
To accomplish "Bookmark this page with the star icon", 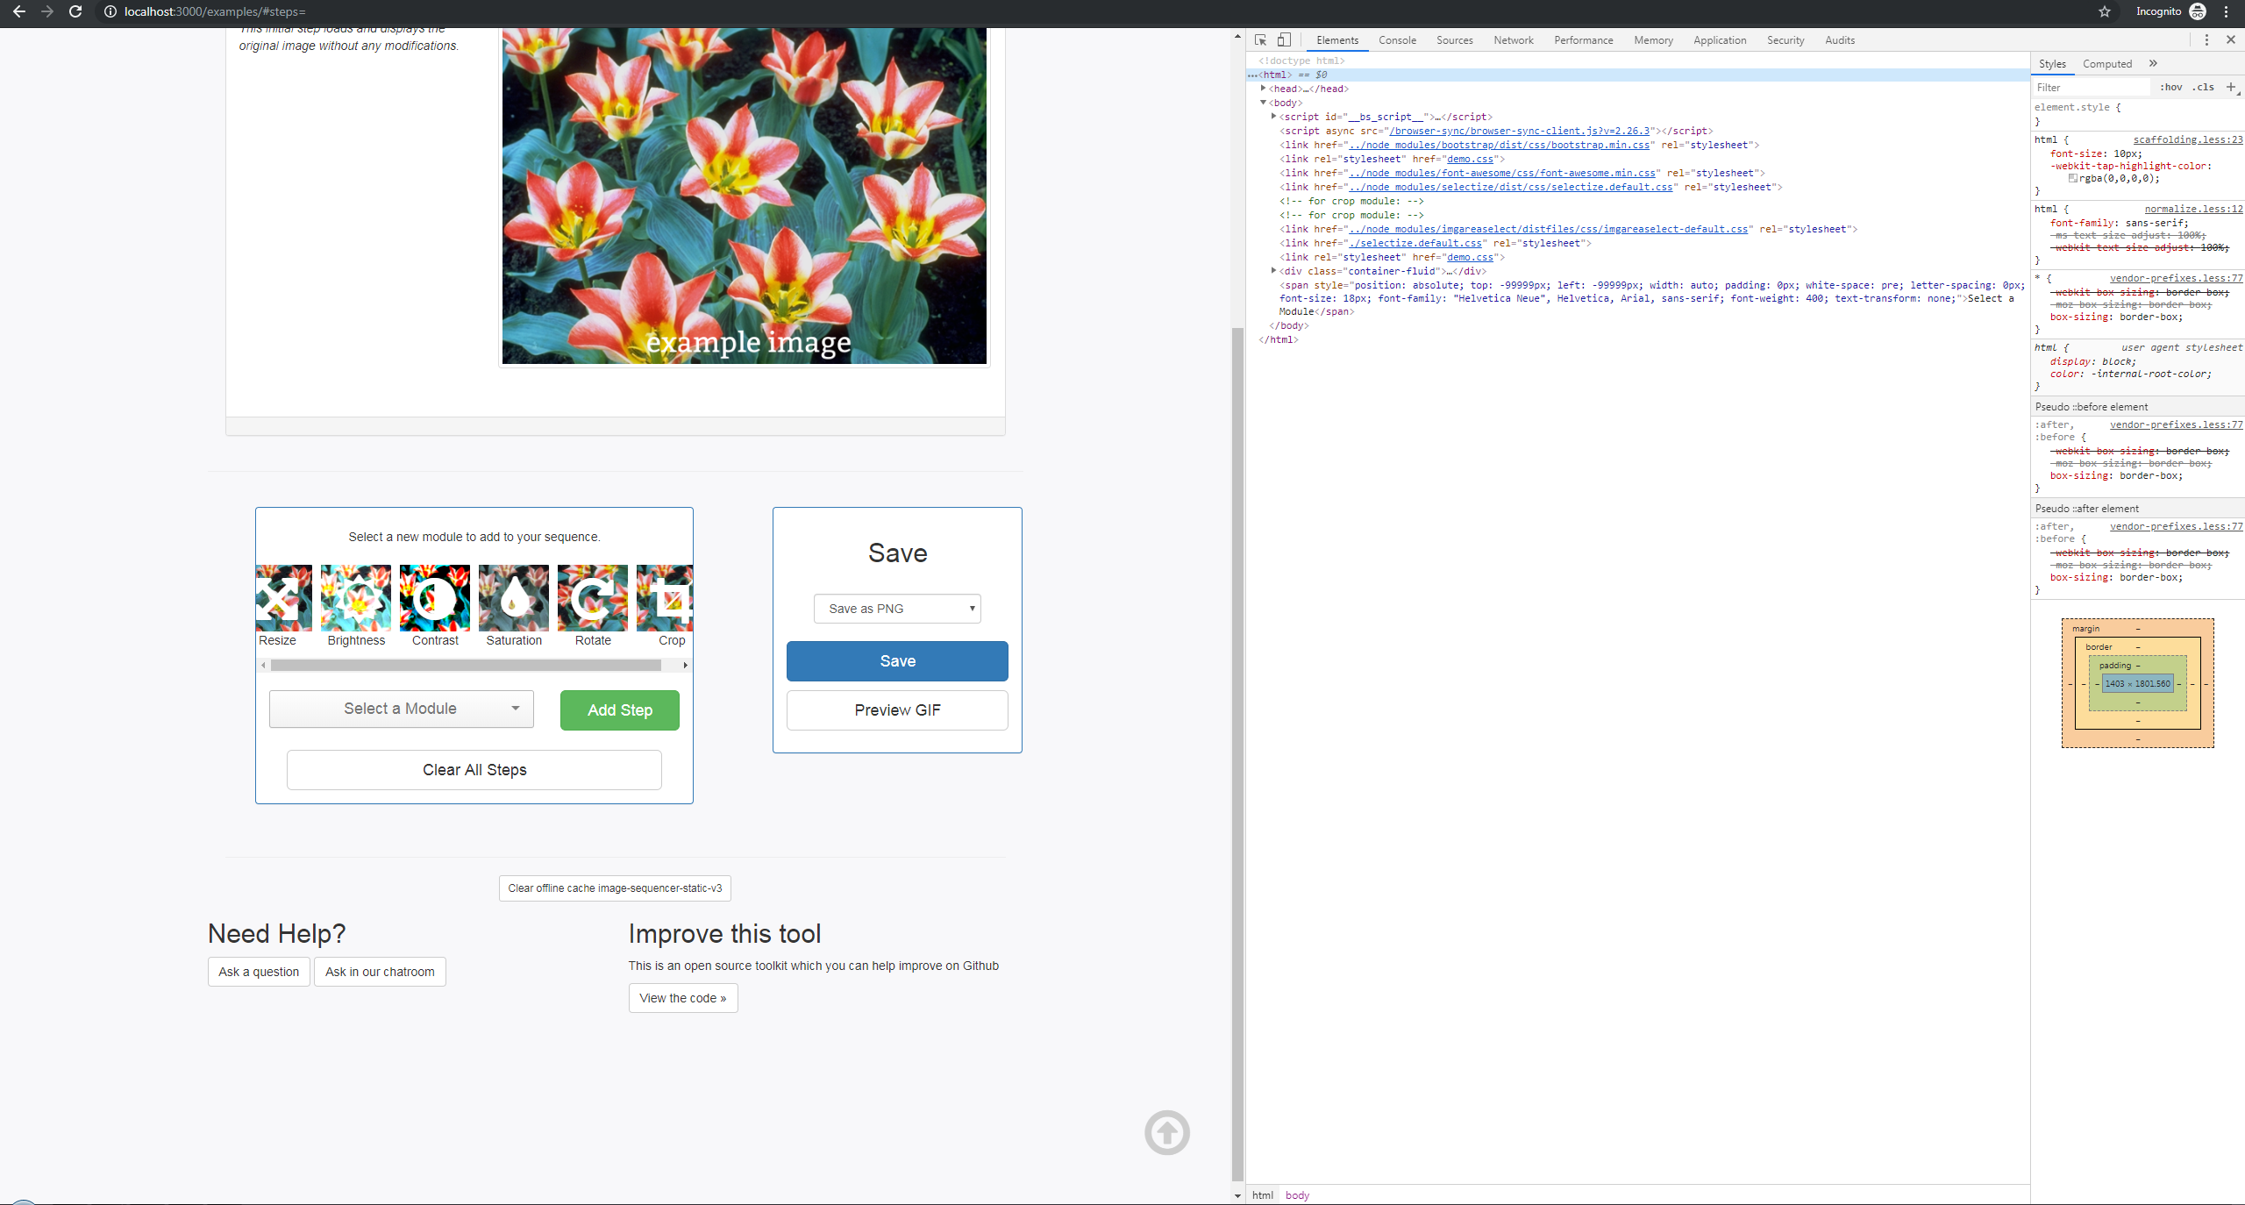I will (x=2105, y=11).
